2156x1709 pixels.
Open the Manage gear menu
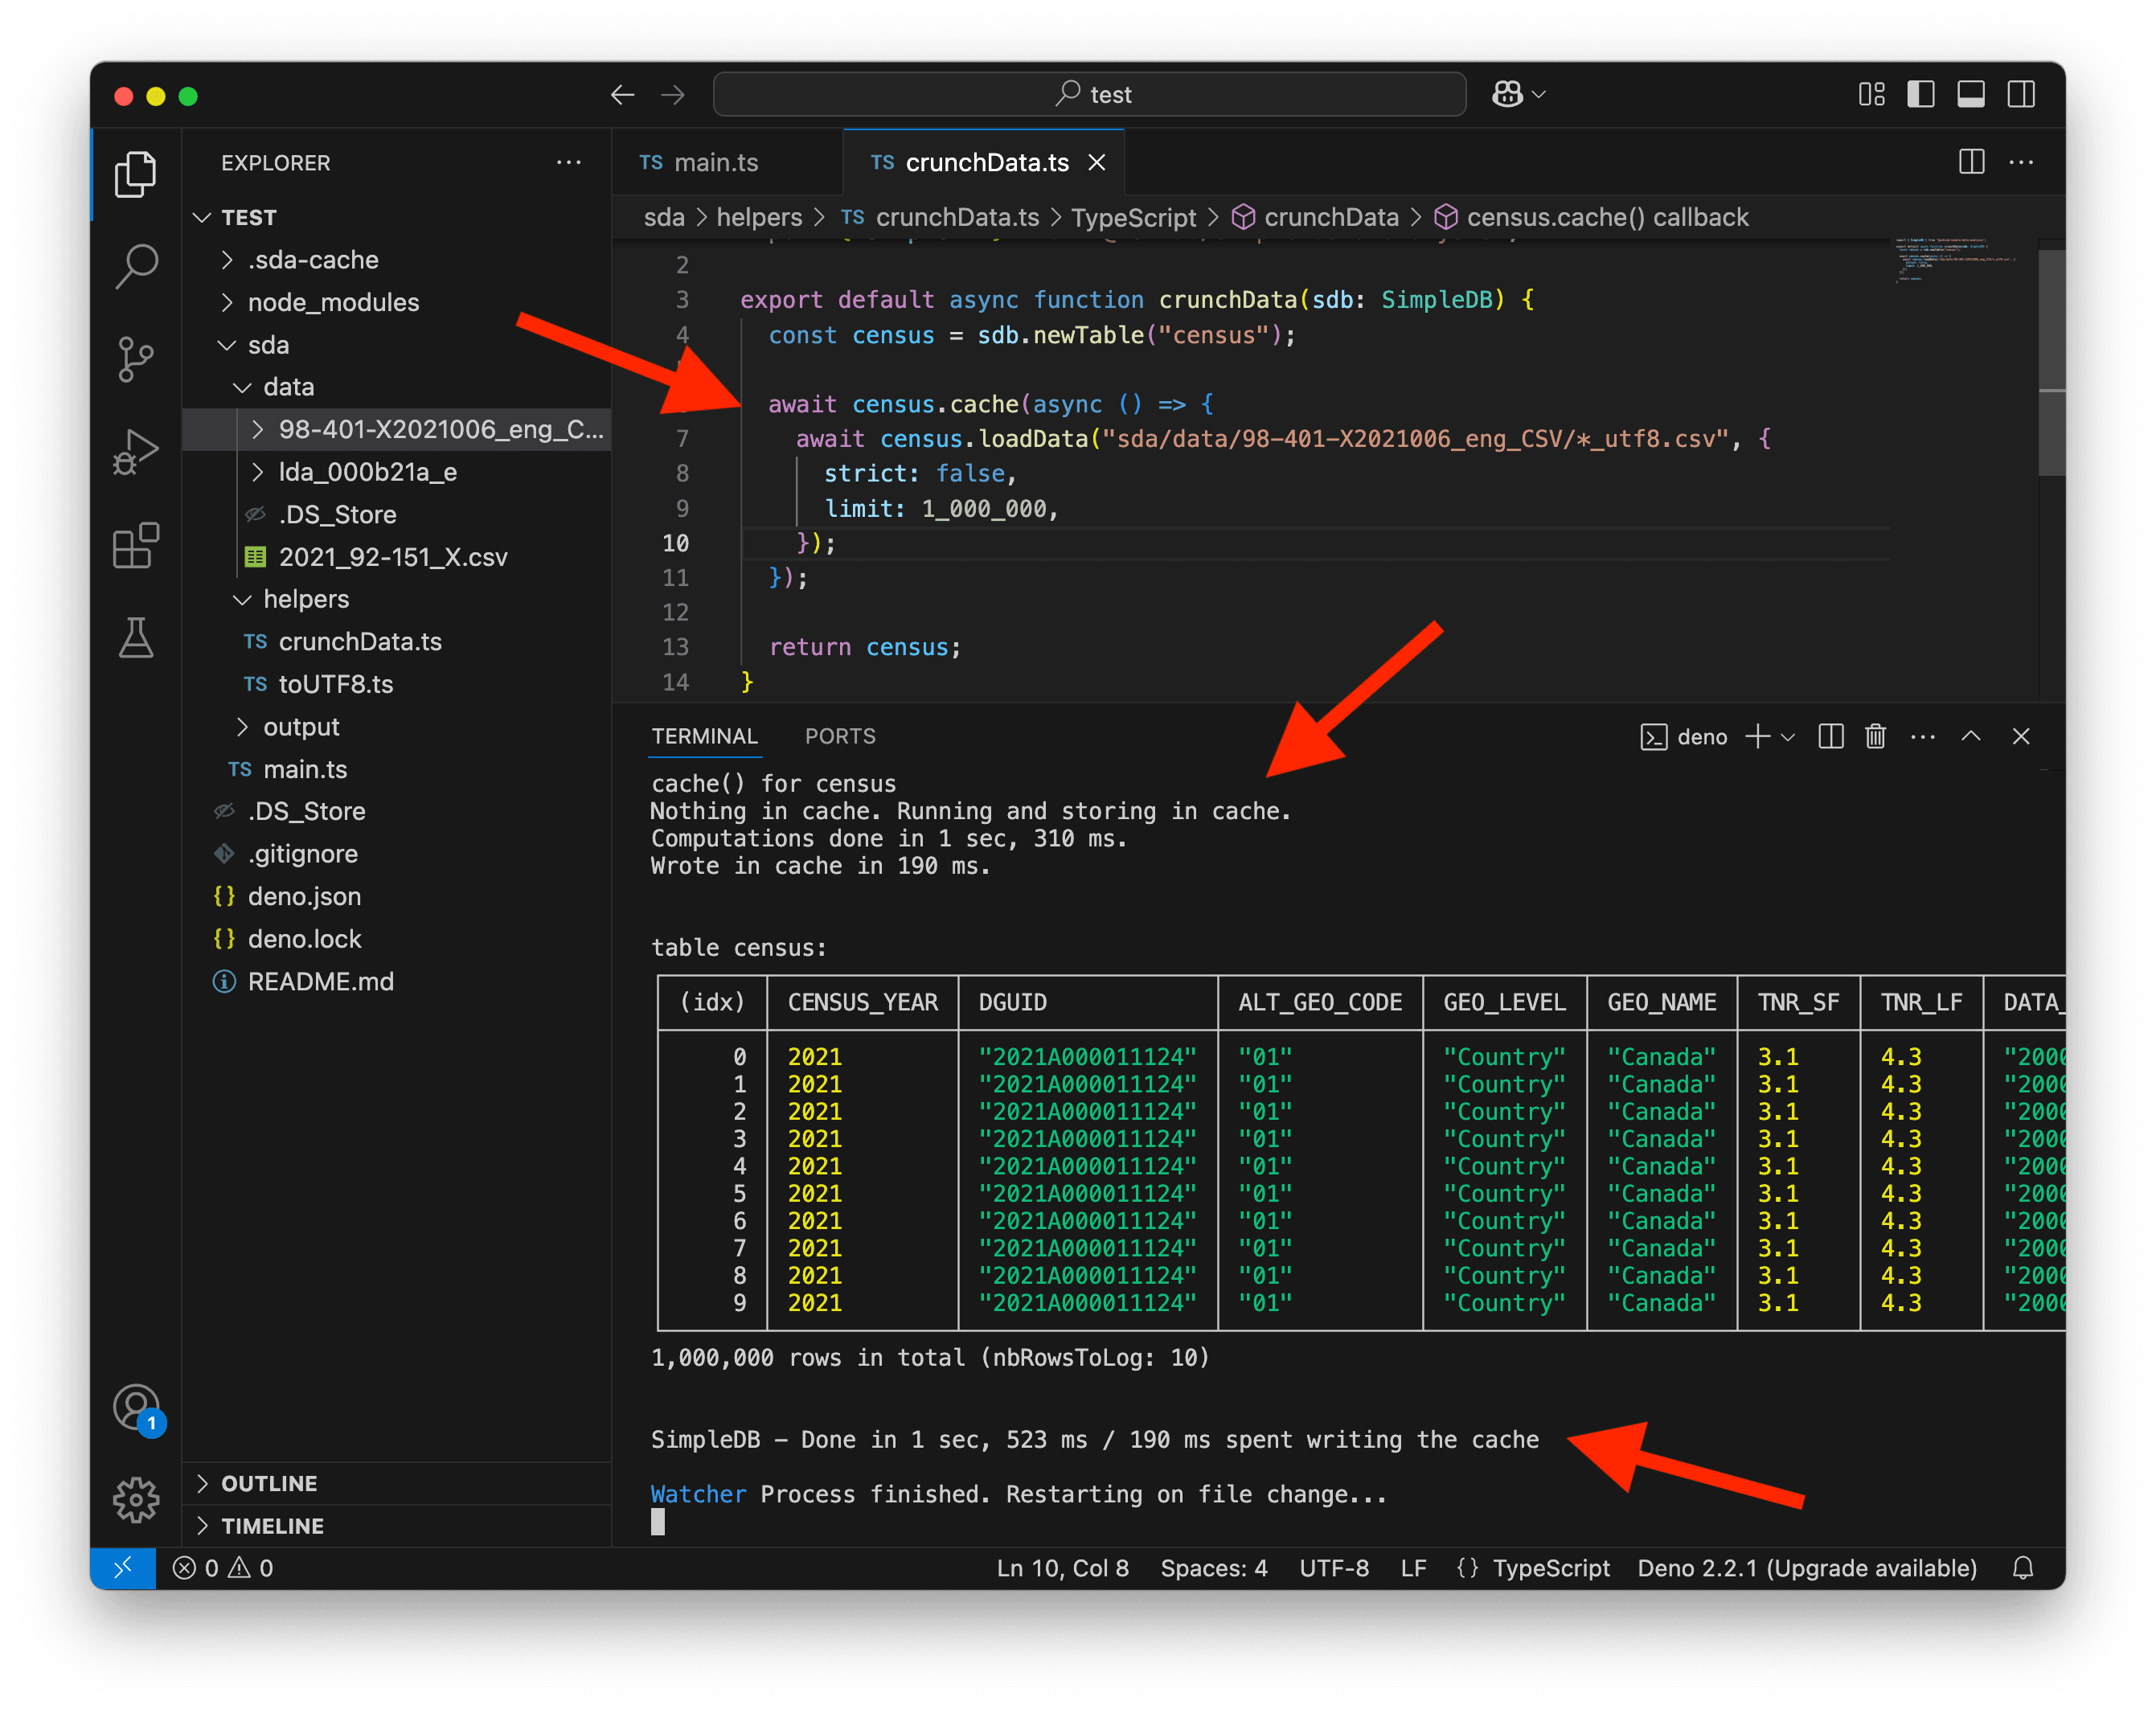[x=135, y=1500]
